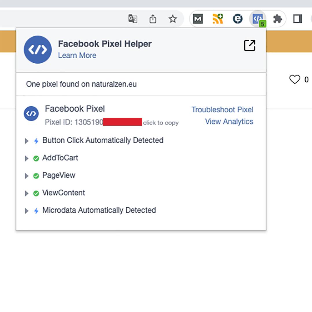Expand the PageView event arrow

click(x=27, y=176)
